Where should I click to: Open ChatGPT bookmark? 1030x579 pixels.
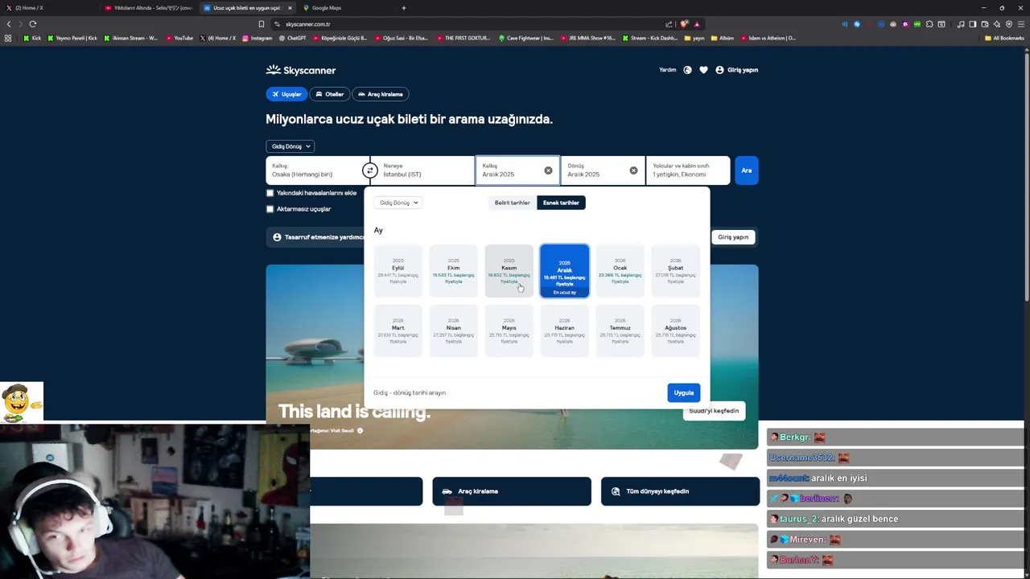pyautogui.click(x=292, y=38)
